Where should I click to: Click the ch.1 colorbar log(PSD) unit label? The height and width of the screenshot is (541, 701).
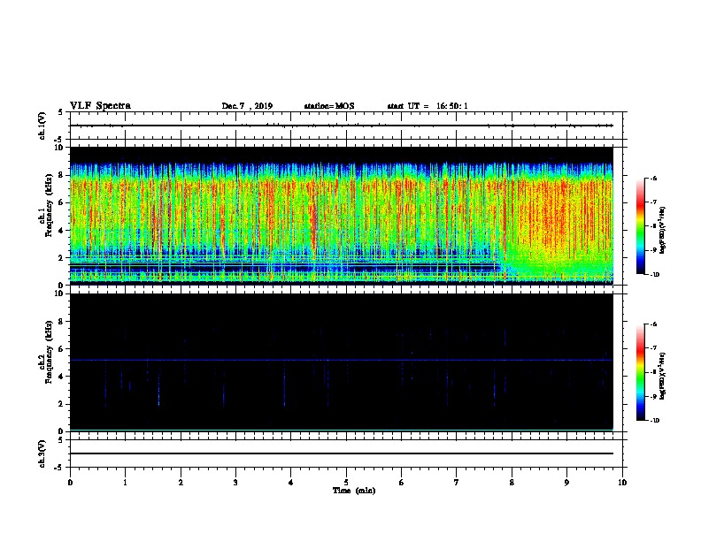[x=663, y=231]
